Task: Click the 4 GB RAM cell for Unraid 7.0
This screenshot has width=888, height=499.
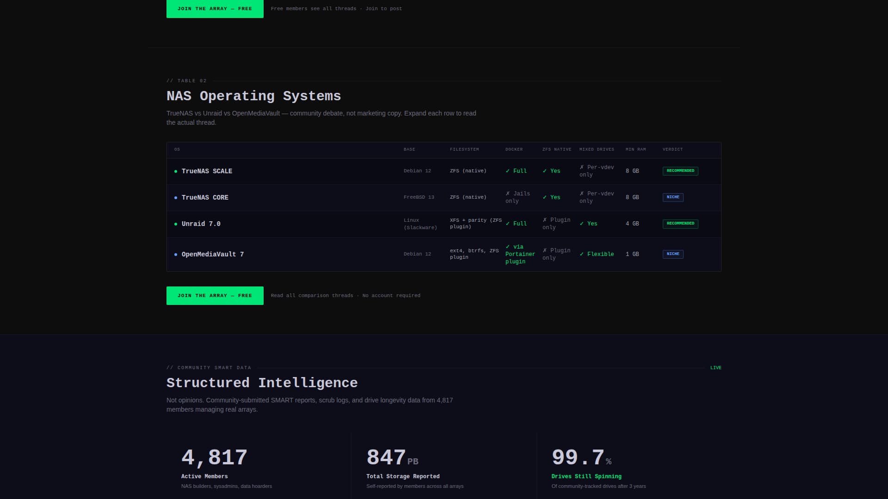Action: pyautogui.click(x=632, y=224)
